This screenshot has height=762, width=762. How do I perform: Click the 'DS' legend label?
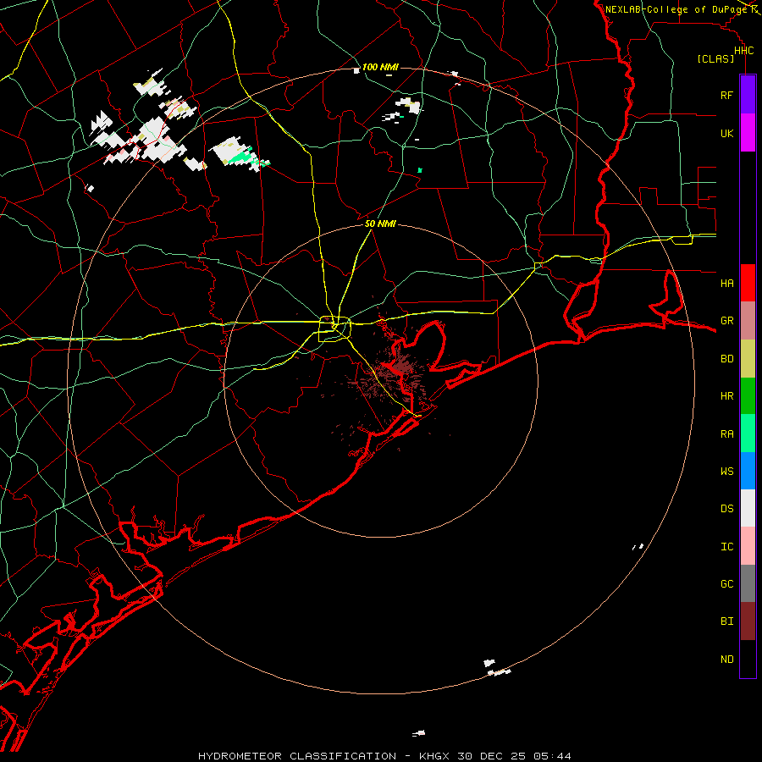[x=726, y=509]
